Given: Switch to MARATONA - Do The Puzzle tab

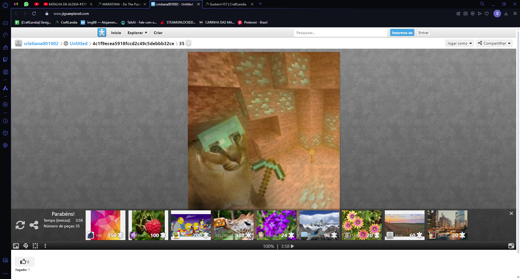Looking at the screenshot, I should 122,4.
